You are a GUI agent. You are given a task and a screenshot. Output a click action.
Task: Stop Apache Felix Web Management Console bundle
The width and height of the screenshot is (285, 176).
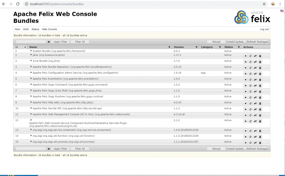coord(245,115)
